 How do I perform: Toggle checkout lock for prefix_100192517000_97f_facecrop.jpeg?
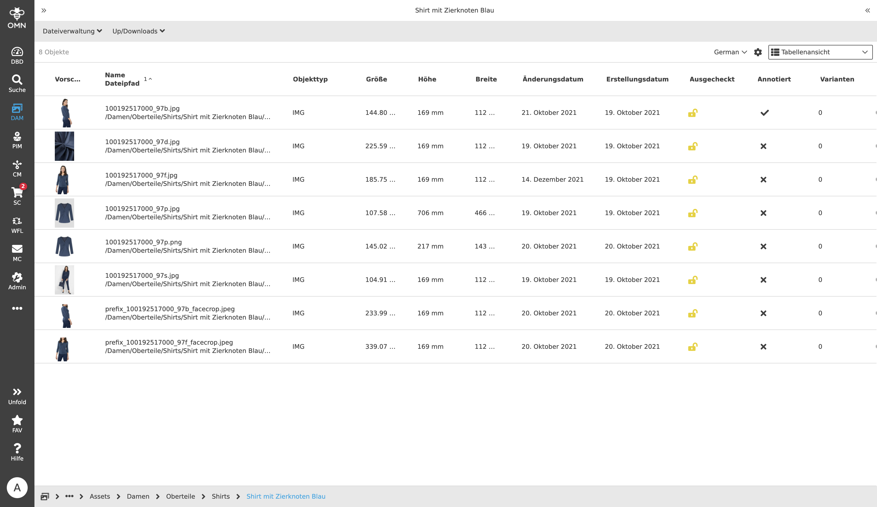(x=692, y=347)
